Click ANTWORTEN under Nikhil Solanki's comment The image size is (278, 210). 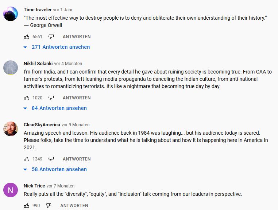click(x=77, y=98)
